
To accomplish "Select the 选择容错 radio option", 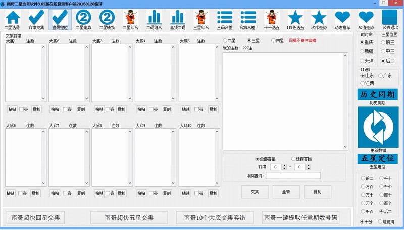I will (293, 159).
